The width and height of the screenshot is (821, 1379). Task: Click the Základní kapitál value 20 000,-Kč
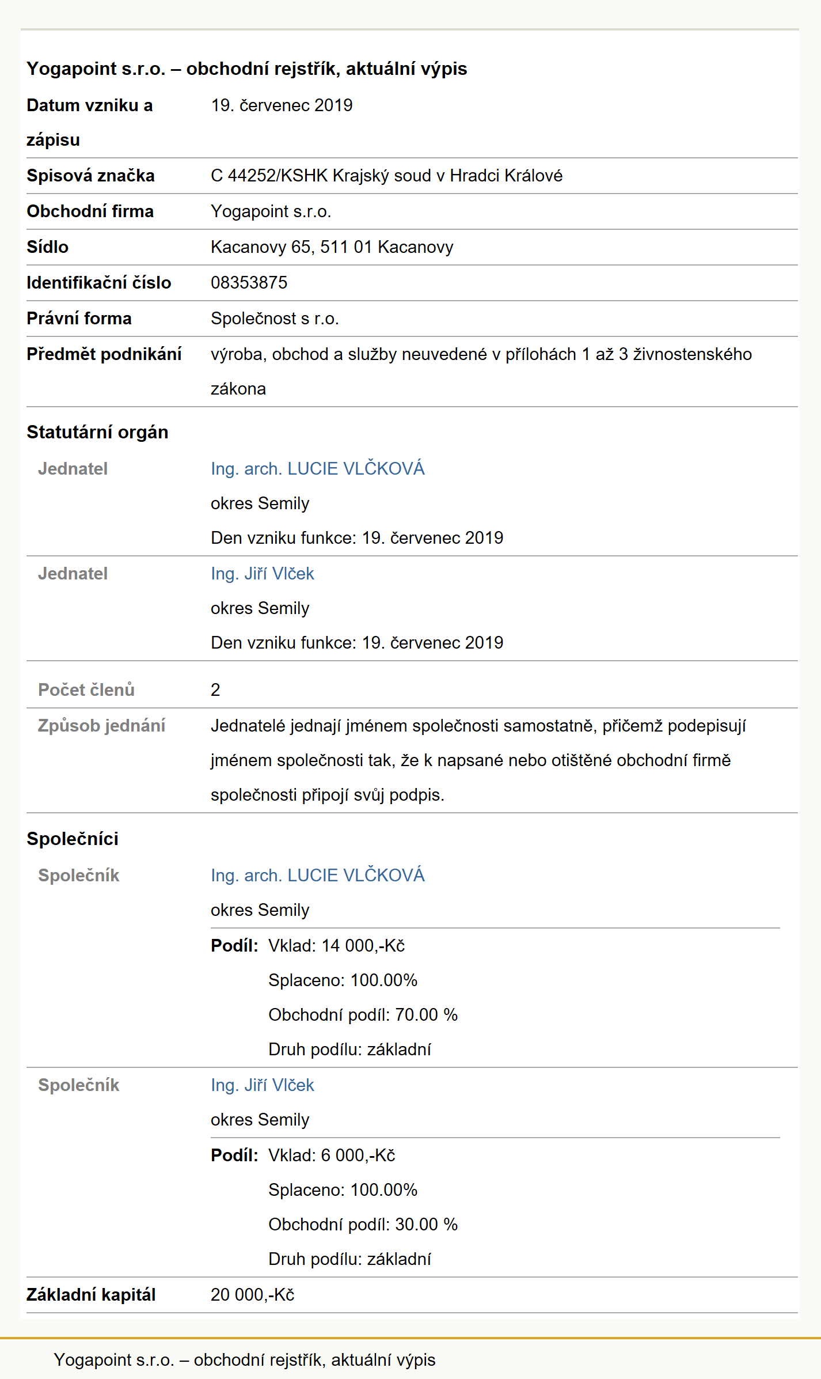coord(252,1295)
